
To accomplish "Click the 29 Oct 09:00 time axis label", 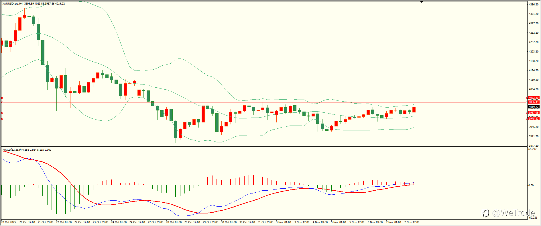I will point(211,222).
